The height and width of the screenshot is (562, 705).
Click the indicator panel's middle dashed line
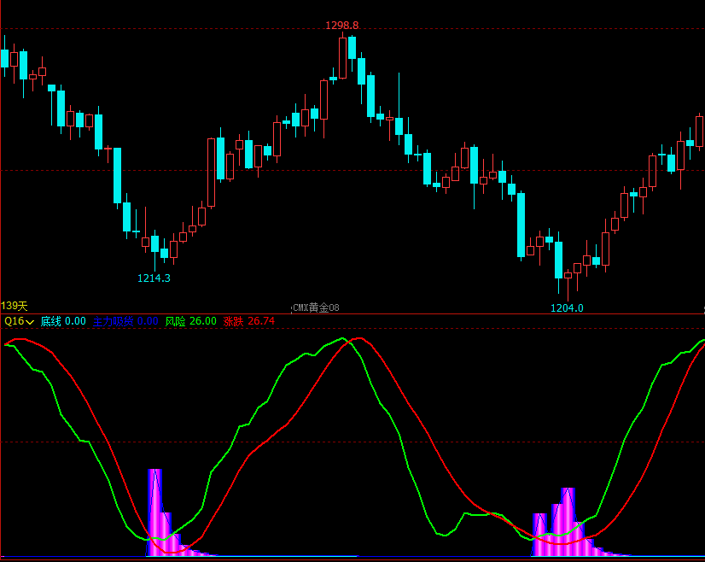[x=352, y=442]
